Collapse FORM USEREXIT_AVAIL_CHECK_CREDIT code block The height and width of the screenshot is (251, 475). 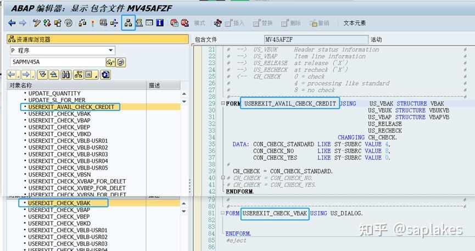point(223,103)
